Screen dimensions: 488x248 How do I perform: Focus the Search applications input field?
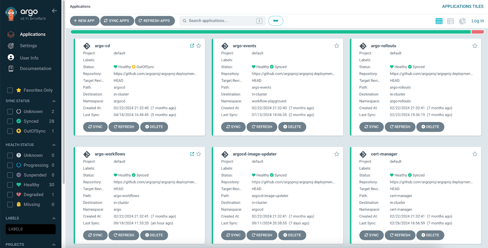click(222, 21)
